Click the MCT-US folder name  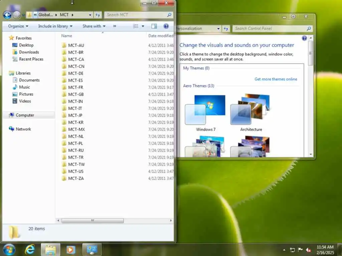coord(76,171)
